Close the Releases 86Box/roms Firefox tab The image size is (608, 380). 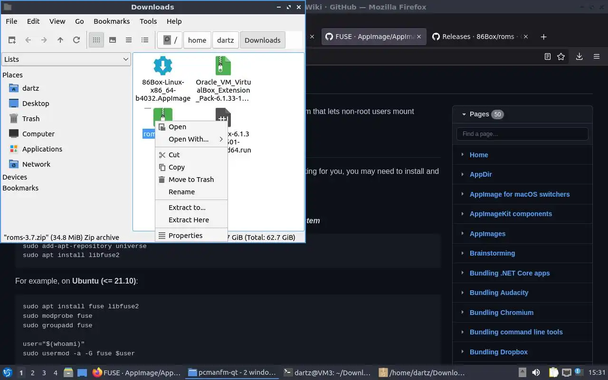click(525, 37)
